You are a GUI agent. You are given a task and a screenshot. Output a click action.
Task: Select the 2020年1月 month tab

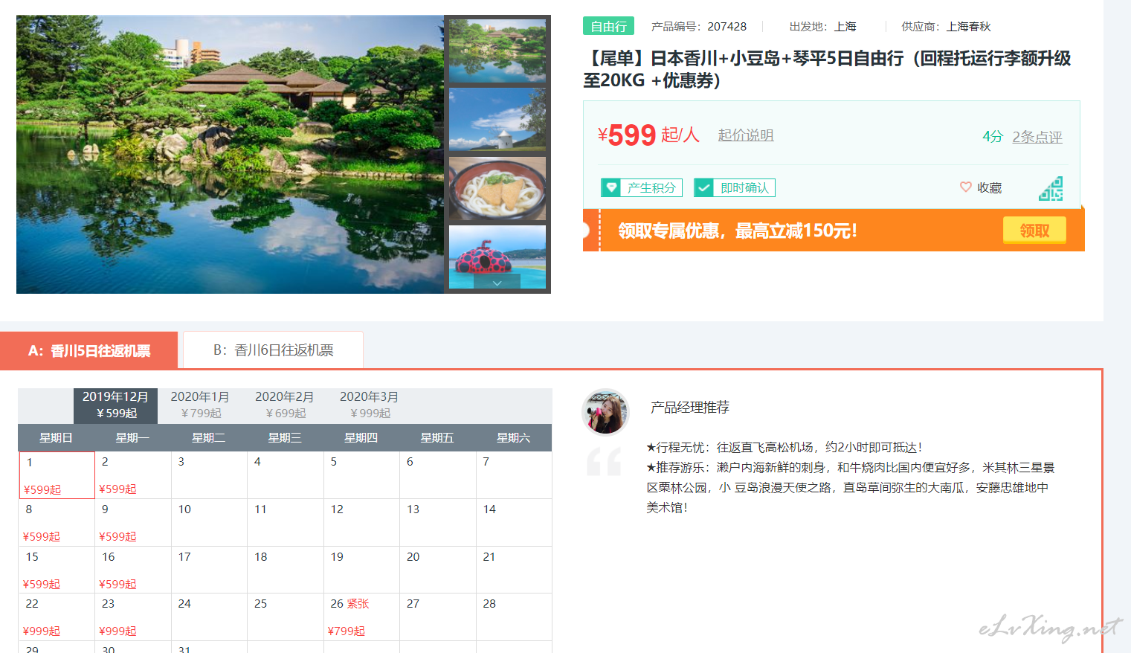pyautogui.click(x=200, y=405)
